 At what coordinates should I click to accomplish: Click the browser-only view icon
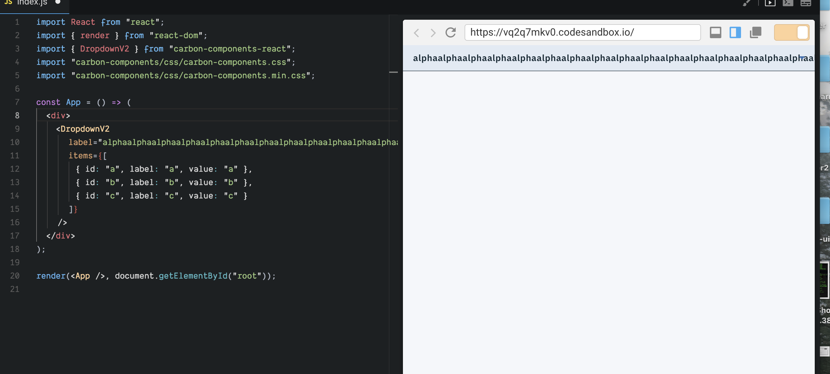coord(716,32)
